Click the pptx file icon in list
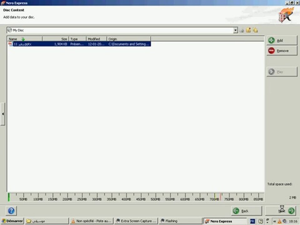This screenshot has height=225, width=300. tap(11, 44)
